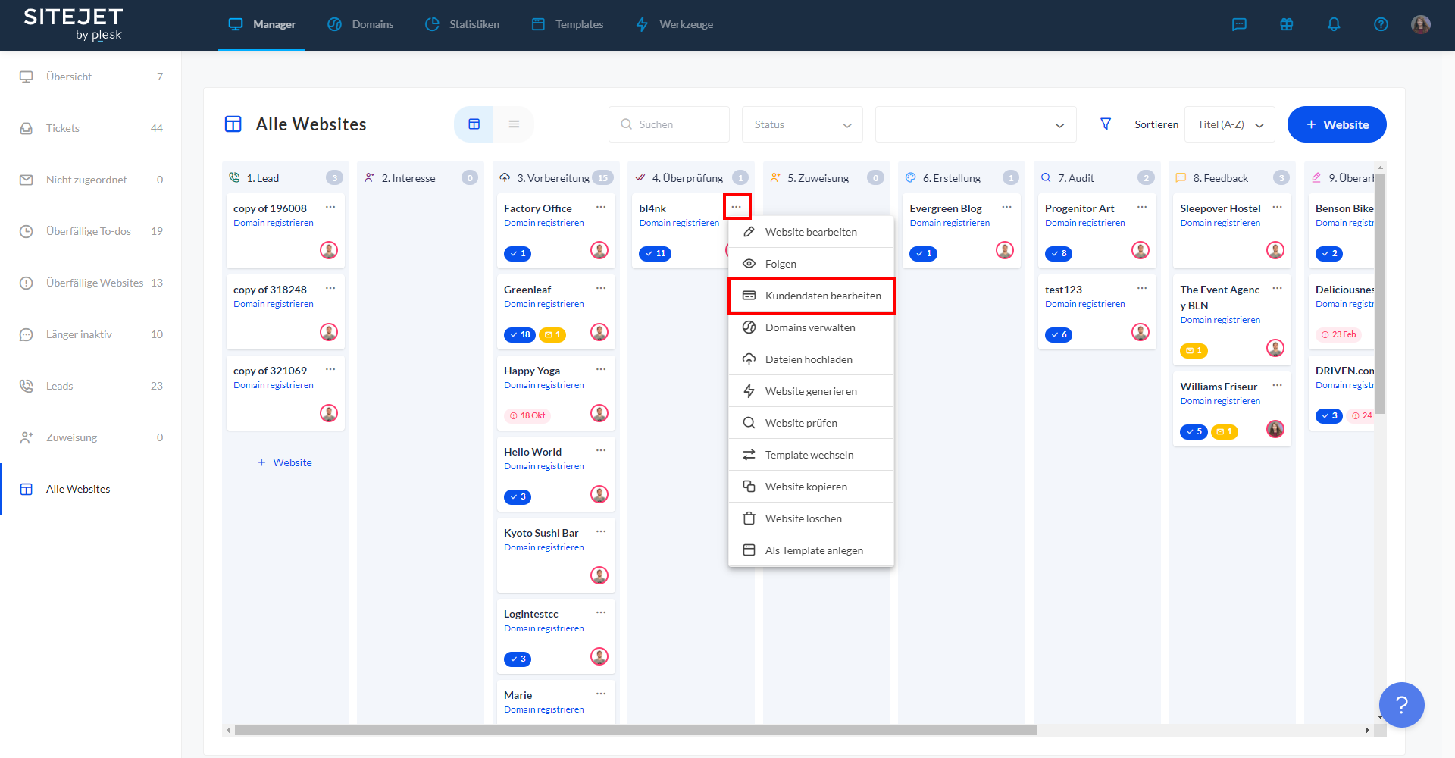
Task: Click the horizontal scrollbar of the board
Action: (x=636, y=730)
